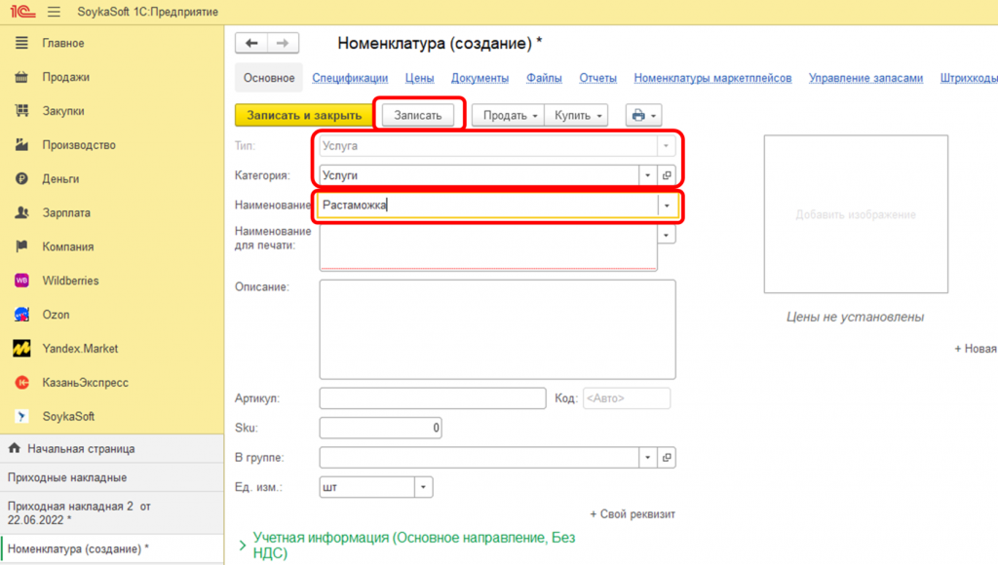Viewport: 998px width, 565px height.
Task: Open the Продать dropdown button
Action: click(x=507, y=115)
